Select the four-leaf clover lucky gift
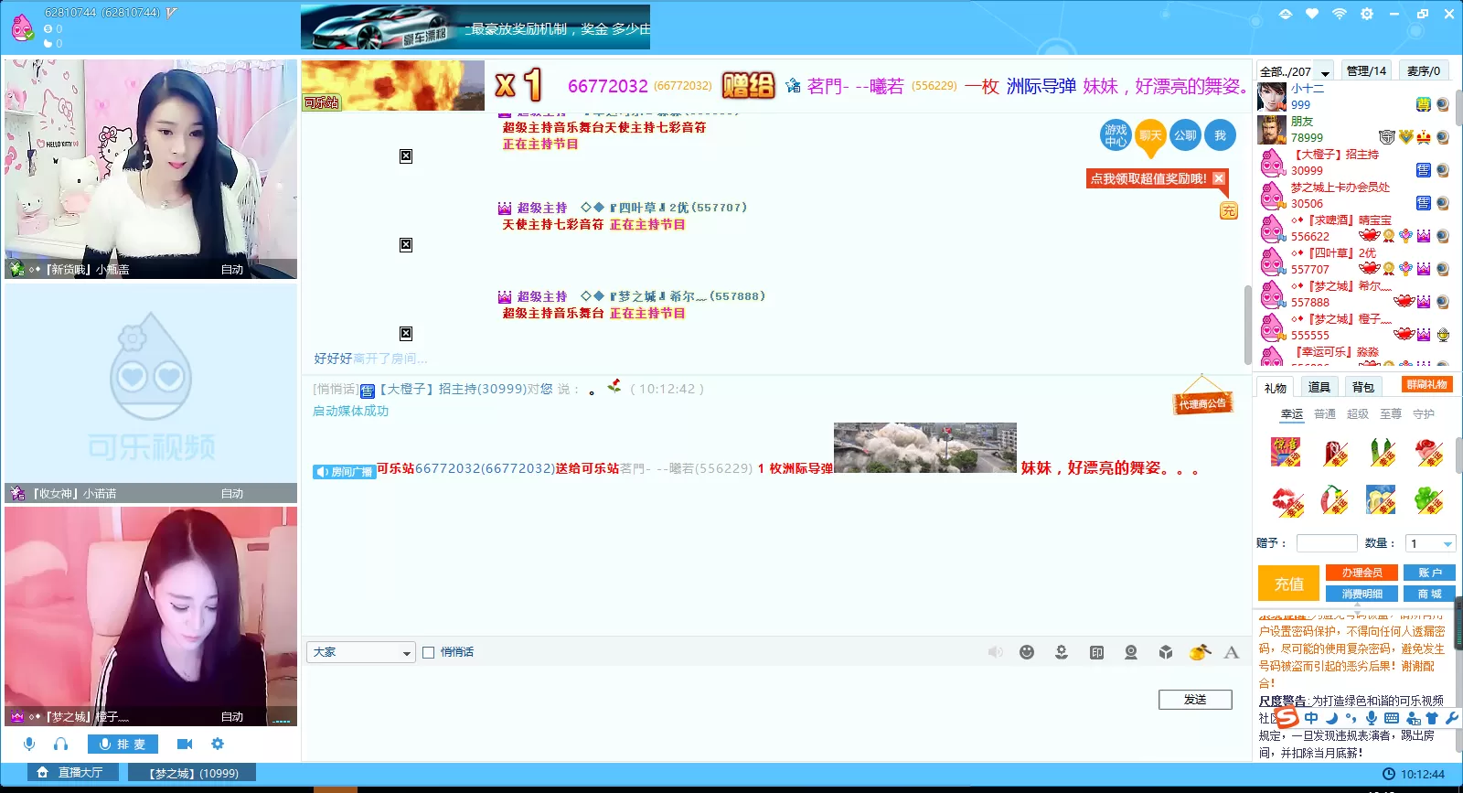Screen dimensions: 1463x793 click(x=1429, y=500)
